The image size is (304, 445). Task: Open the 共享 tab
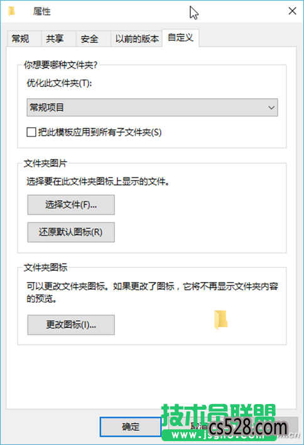coord(55,38)
